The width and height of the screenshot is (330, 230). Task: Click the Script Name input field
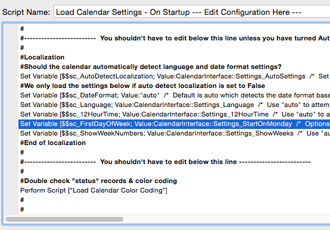click(192, 12)
